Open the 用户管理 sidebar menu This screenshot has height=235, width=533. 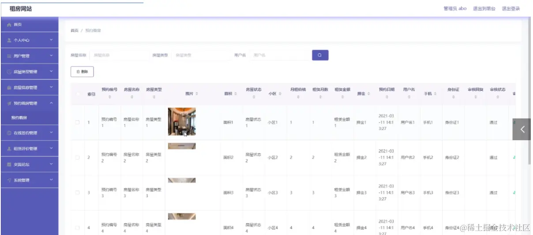[x=29, y=56]
